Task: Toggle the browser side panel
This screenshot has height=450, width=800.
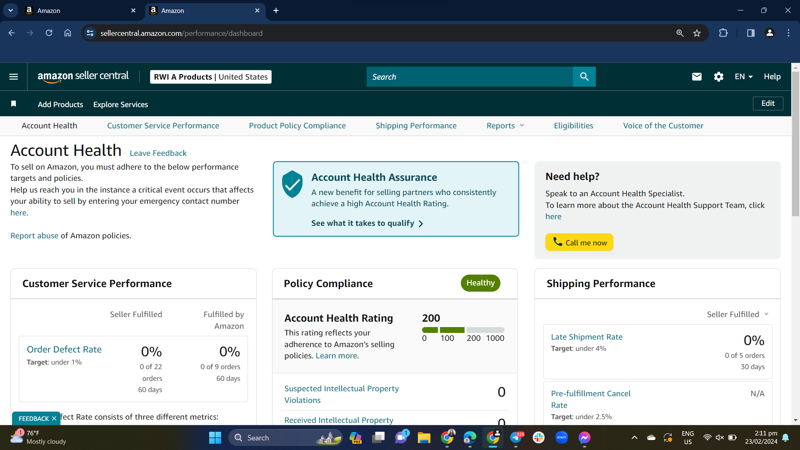Action: pos(751,33)
